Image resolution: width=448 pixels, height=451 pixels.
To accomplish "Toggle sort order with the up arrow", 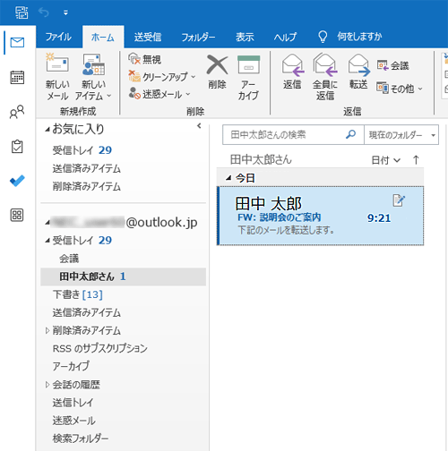I will pos(416,160).
